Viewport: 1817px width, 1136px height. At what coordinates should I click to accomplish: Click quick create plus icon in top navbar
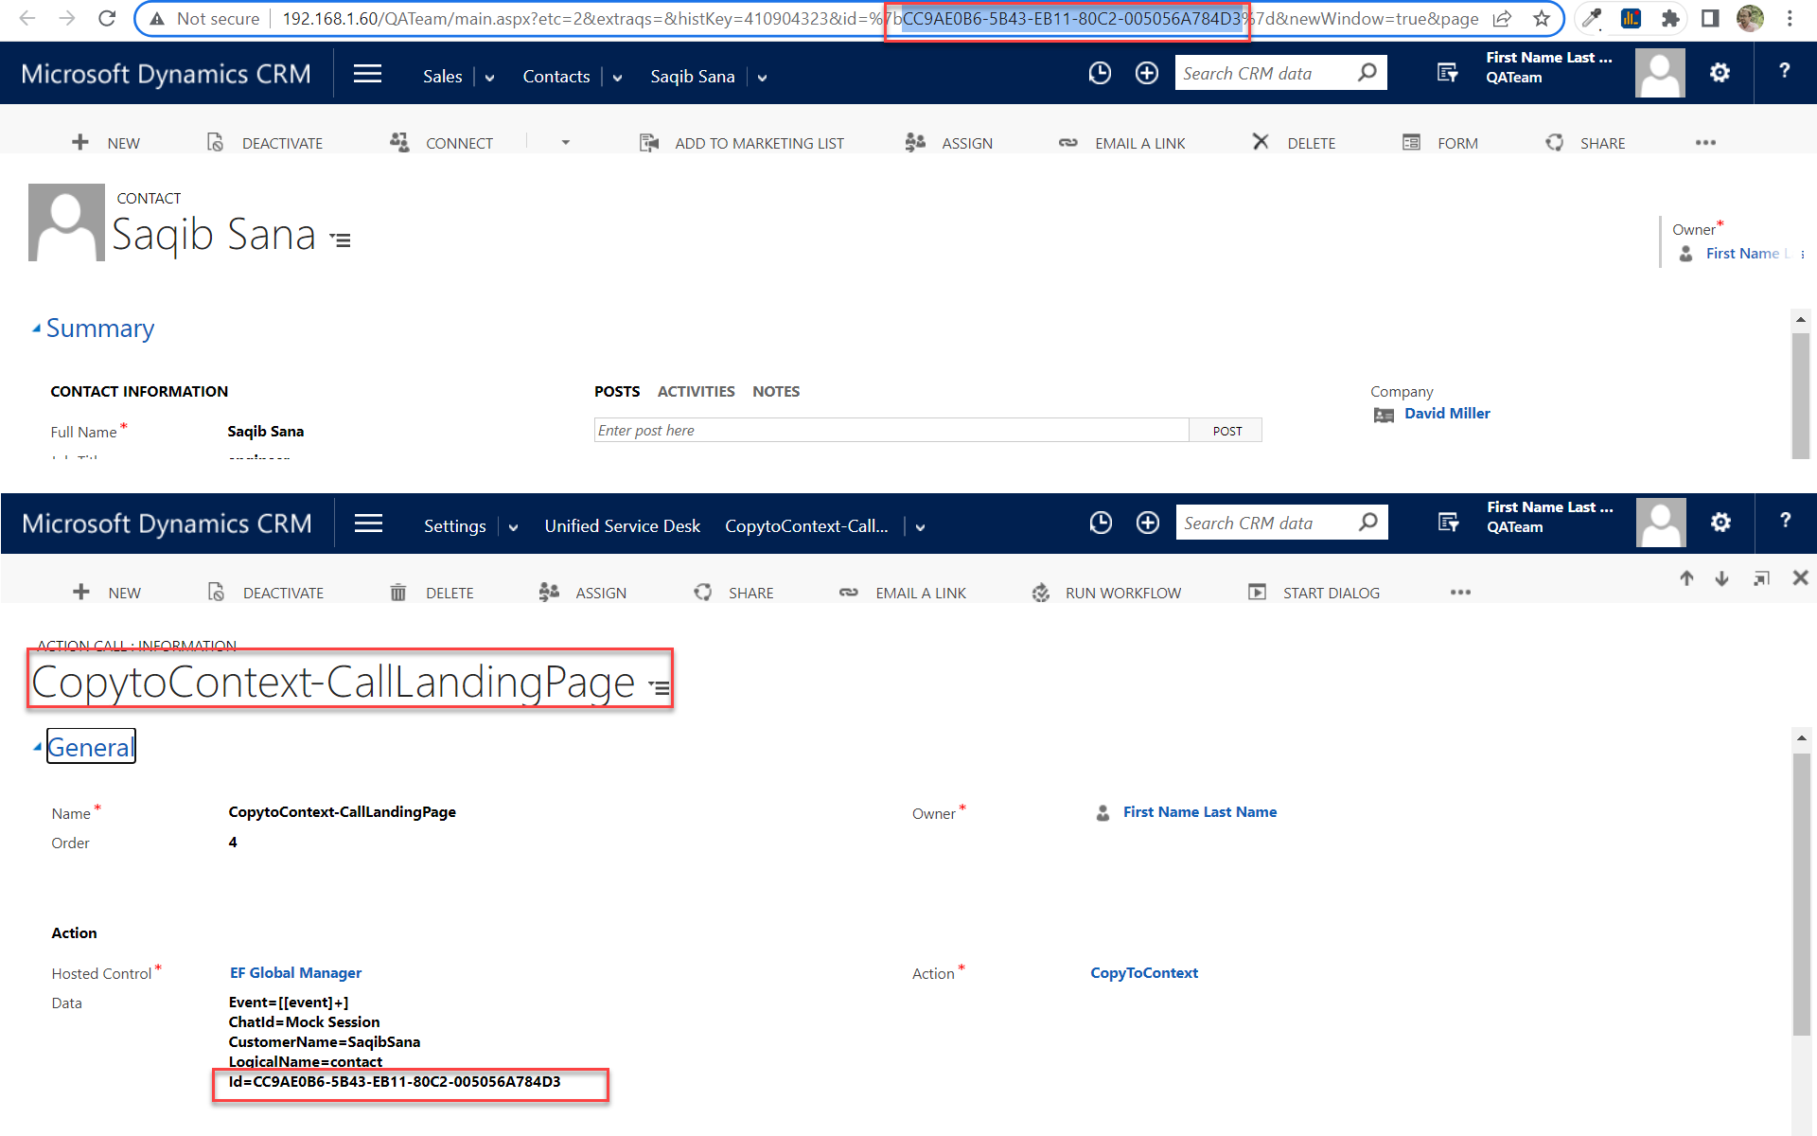(x=1146, y=74)
